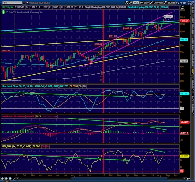
Task: Click the StochasticSlow study label
Action: 31,86
